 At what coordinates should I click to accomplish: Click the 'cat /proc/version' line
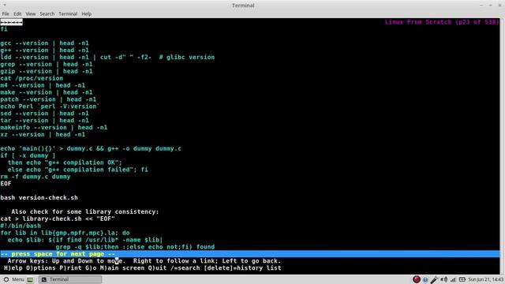32,78
